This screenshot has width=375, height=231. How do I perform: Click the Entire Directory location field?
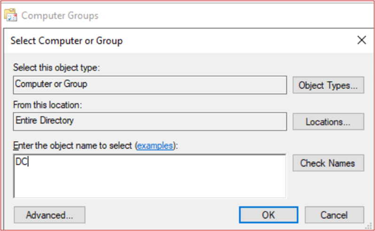point(150,122)
